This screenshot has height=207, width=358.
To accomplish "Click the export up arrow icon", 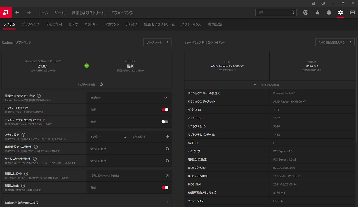I will point(167,137).
